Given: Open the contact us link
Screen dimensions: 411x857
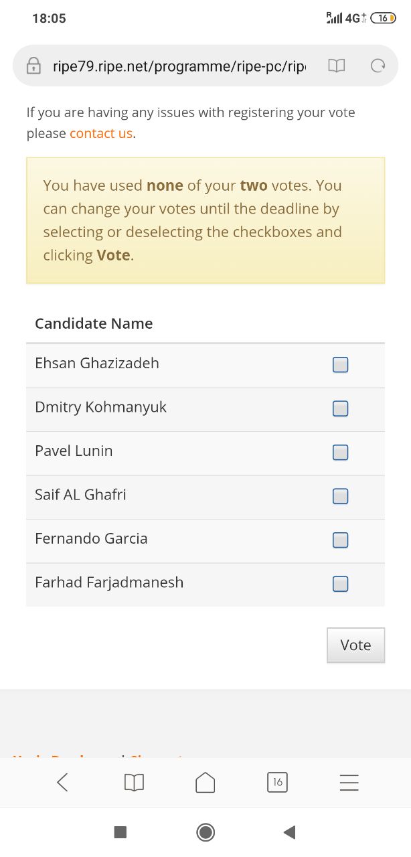Looking at the screenshot, I should pyautogui.click(x=101, y=133).
